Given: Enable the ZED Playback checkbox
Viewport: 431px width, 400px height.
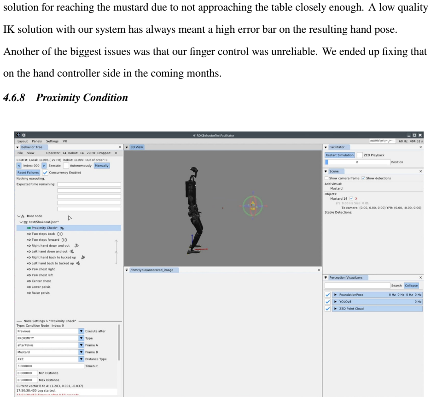Looking at the screenshot, I should click(x=360, y=155).
